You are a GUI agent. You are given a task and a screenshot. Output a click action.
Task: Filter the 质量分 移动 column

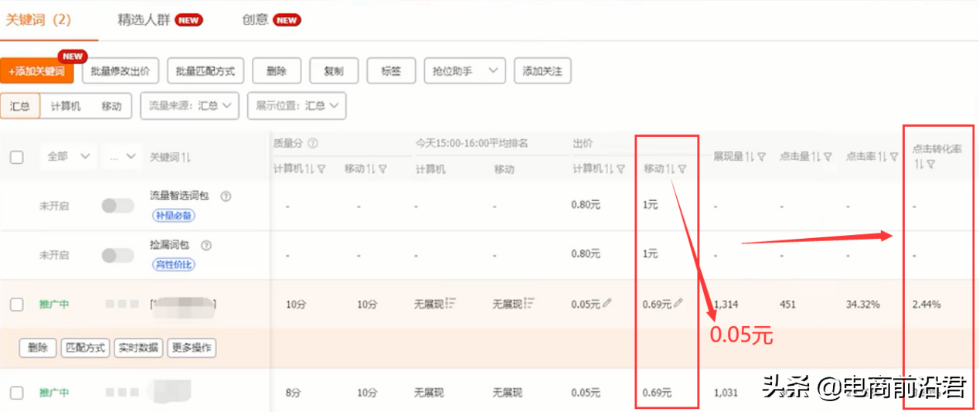pyautogui.click(x=382, y=169)
